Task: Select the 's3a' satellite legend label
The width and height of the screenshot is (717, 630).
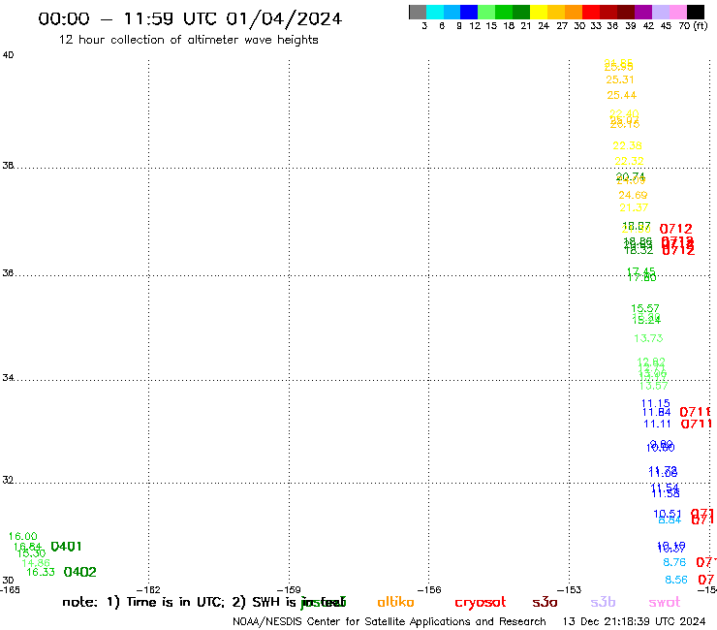Action: (x=545, y=603)
